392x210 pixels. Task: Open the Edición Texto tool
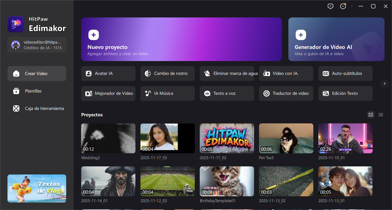[x=345, y=93]
